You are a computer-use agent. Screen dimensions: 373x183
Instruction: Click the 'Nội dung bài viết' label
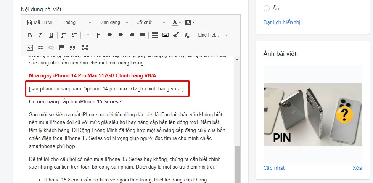(x=41, y=10)
